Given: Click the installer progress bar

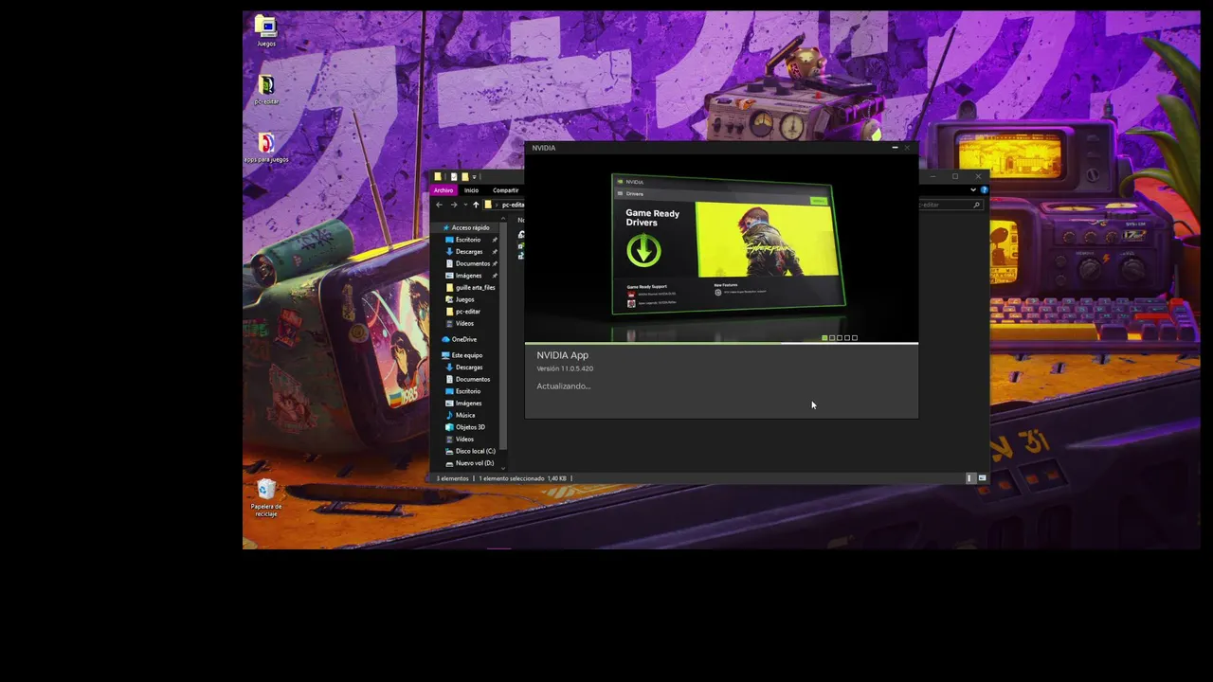Looking at the screenshot, I should point(721,343).
